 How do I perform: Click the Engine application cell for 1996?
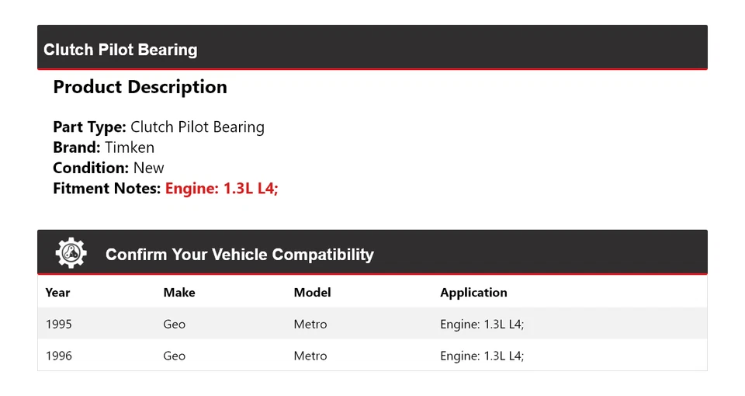[482, 356]
